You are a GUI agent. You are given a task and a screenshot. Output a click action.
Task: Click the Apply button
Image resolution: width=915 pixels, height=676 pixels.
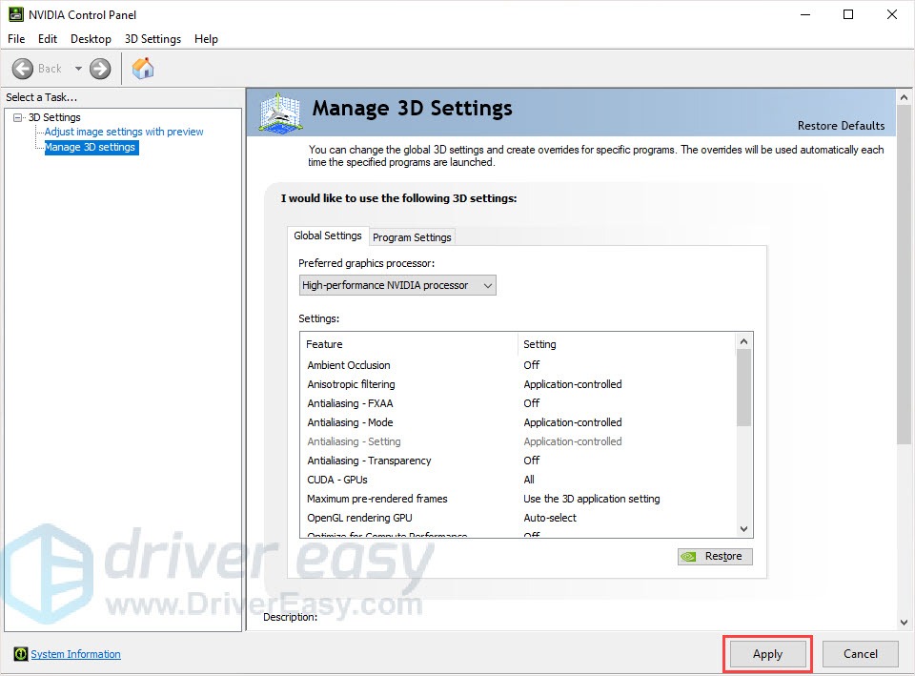tap(767, 654)
